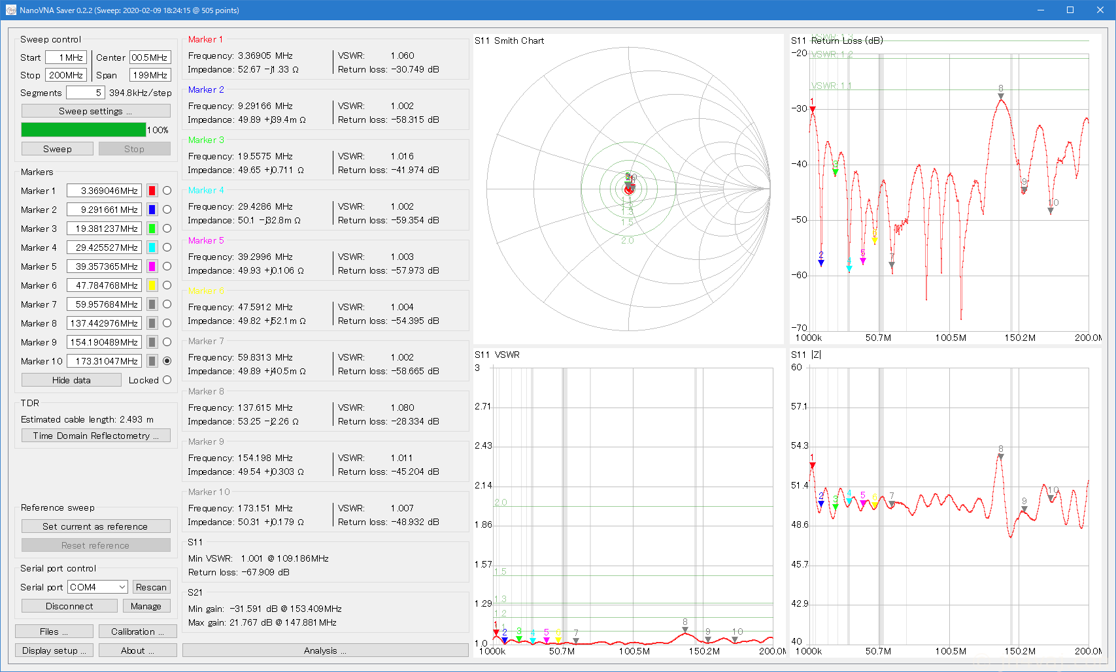1116x672 pixels.
Task: Click Marker 9 gray color swatch
Action: (x=152, y=342)
